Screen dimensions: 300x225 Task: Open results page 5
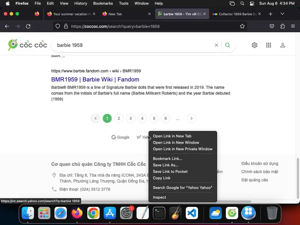pos(154,118)
